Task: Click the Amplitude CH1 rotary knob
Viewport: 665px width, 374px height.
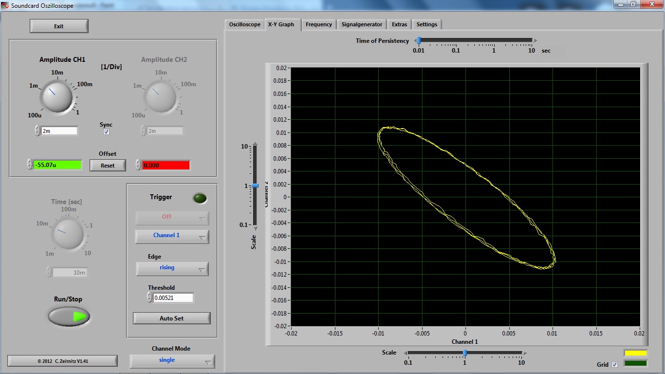Action: point(57,96)
